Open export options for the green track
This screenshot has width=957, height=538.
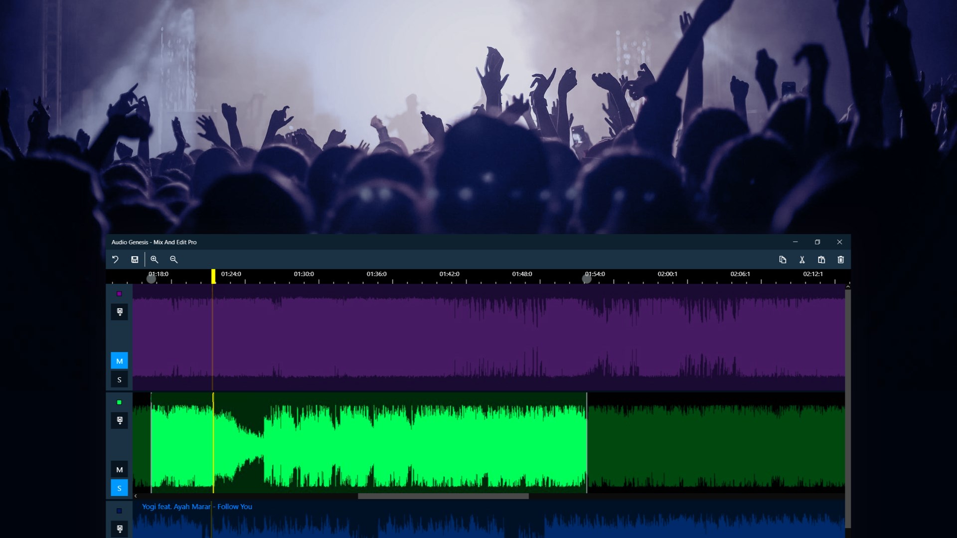(x=119, y=420)
